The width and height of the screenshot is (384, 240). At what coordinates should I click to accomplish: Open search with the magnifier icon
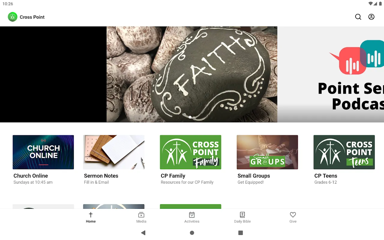click(x=358, y=17)
